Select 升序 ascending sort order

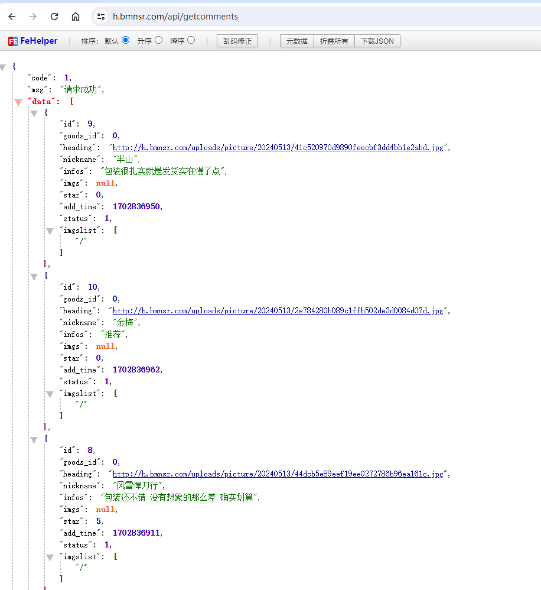(159, 40)
